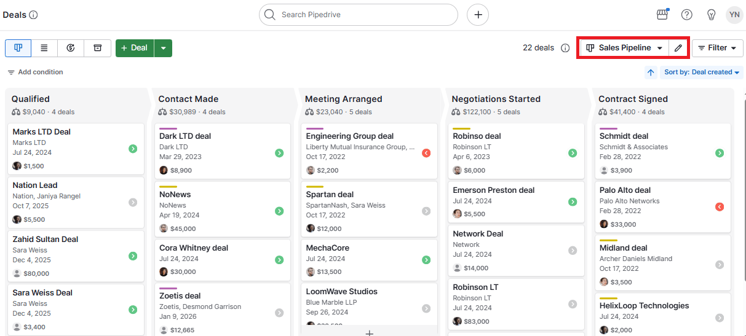Click the activity arrow on Midland deal
The width and height of the screenshot is (746, 336).
(x=720, y=265)
